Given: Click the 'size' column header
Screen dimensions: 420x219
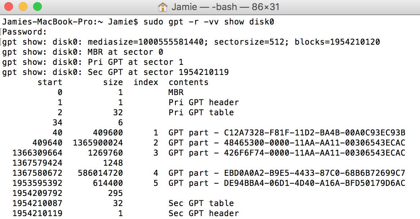Looking at the screenshot, I should pos(113,82).
